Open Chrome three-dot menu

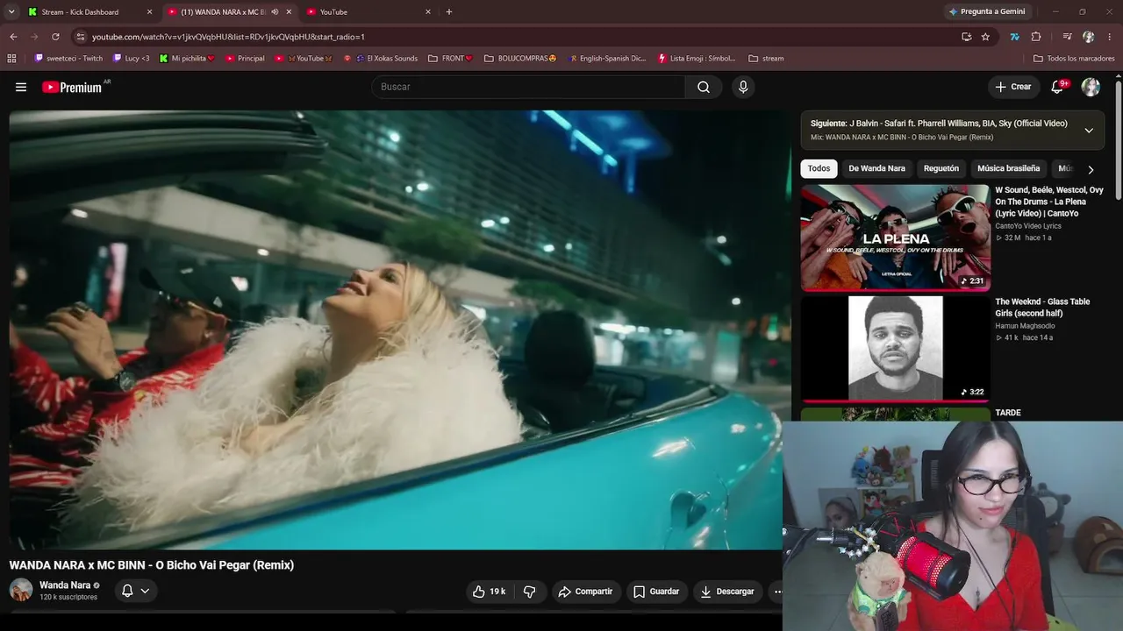pos(1110,37)
